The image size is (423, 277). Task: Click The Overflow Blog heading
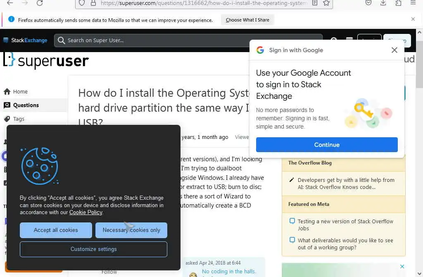[x=310, y=163]
